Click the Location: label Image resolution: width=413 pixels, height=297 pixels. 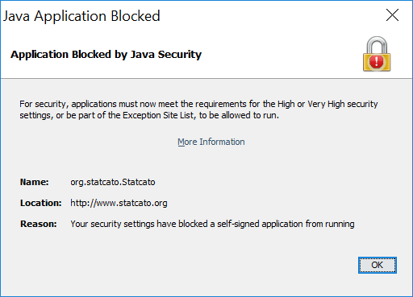(41, 203)
